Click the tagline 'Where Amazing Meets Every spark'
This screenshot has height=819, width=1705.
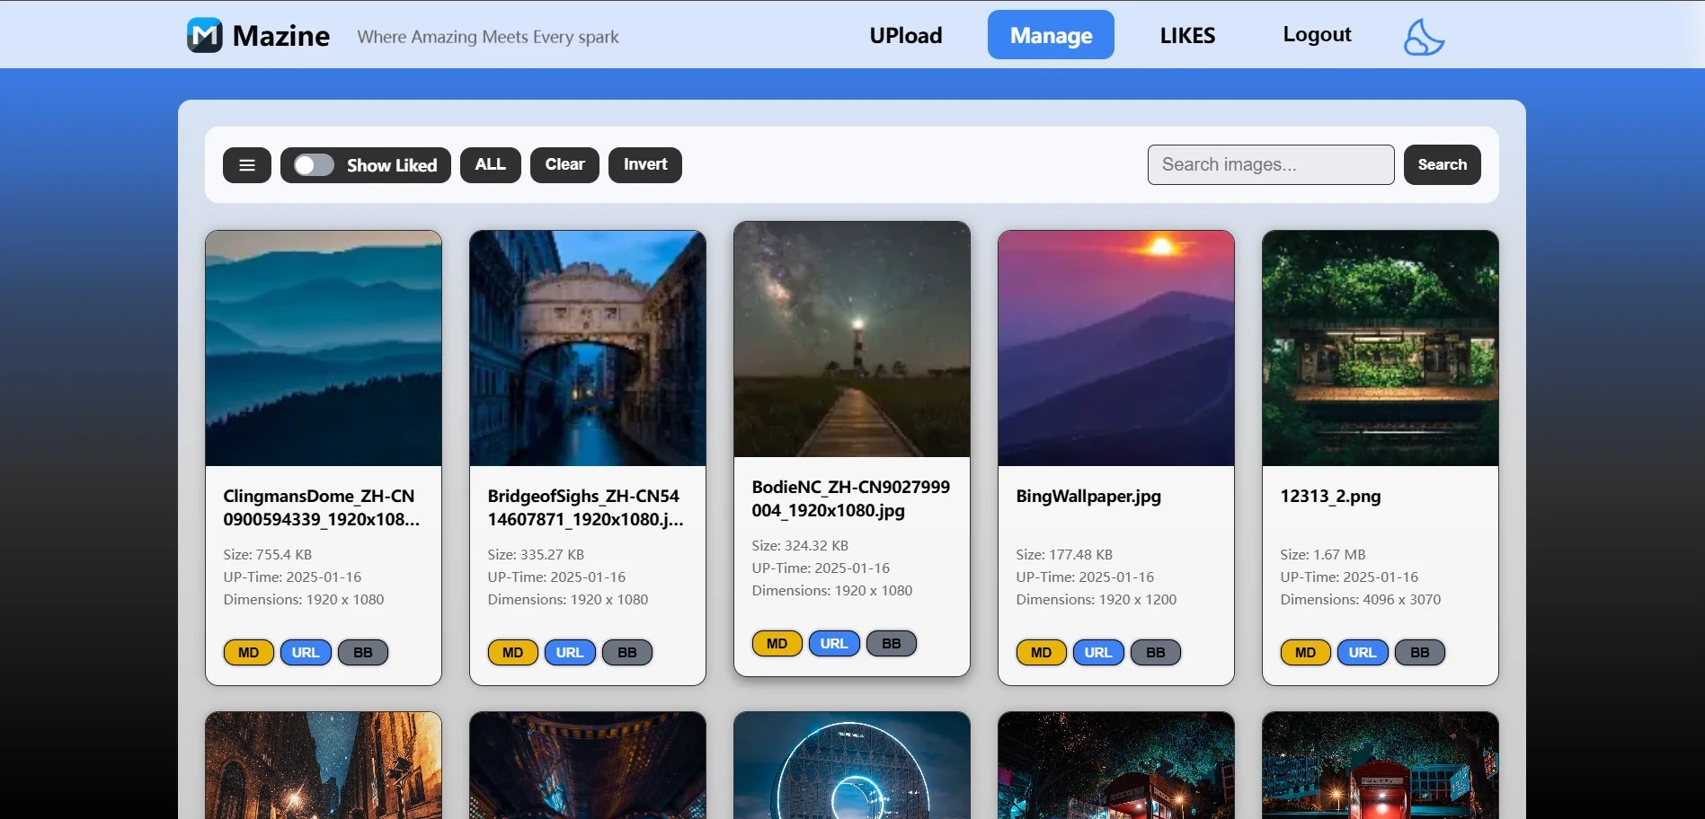click(488, 37)
